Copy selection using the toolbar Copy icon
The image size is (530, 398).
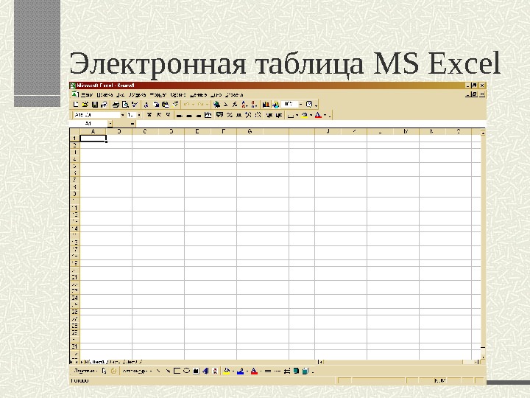click(x=156, y=105)
